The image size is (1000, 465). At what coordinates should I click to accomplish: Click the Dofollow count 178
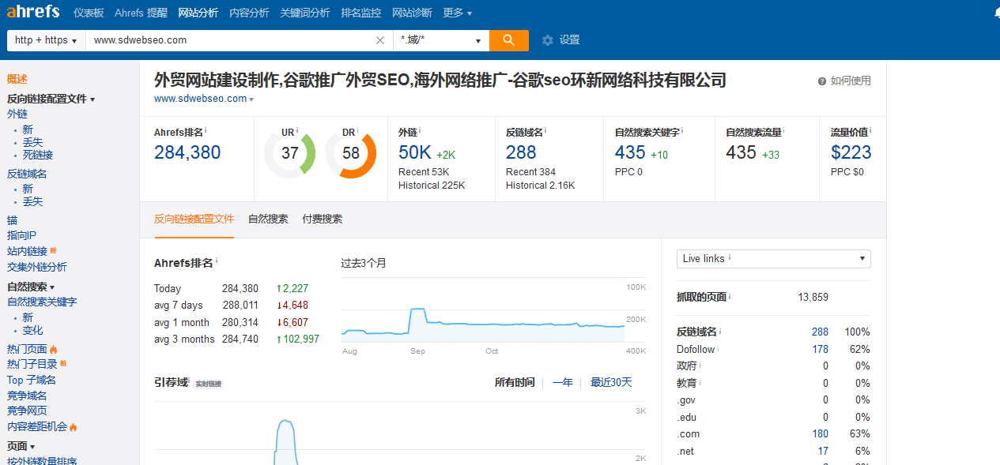tap(820, 349)
